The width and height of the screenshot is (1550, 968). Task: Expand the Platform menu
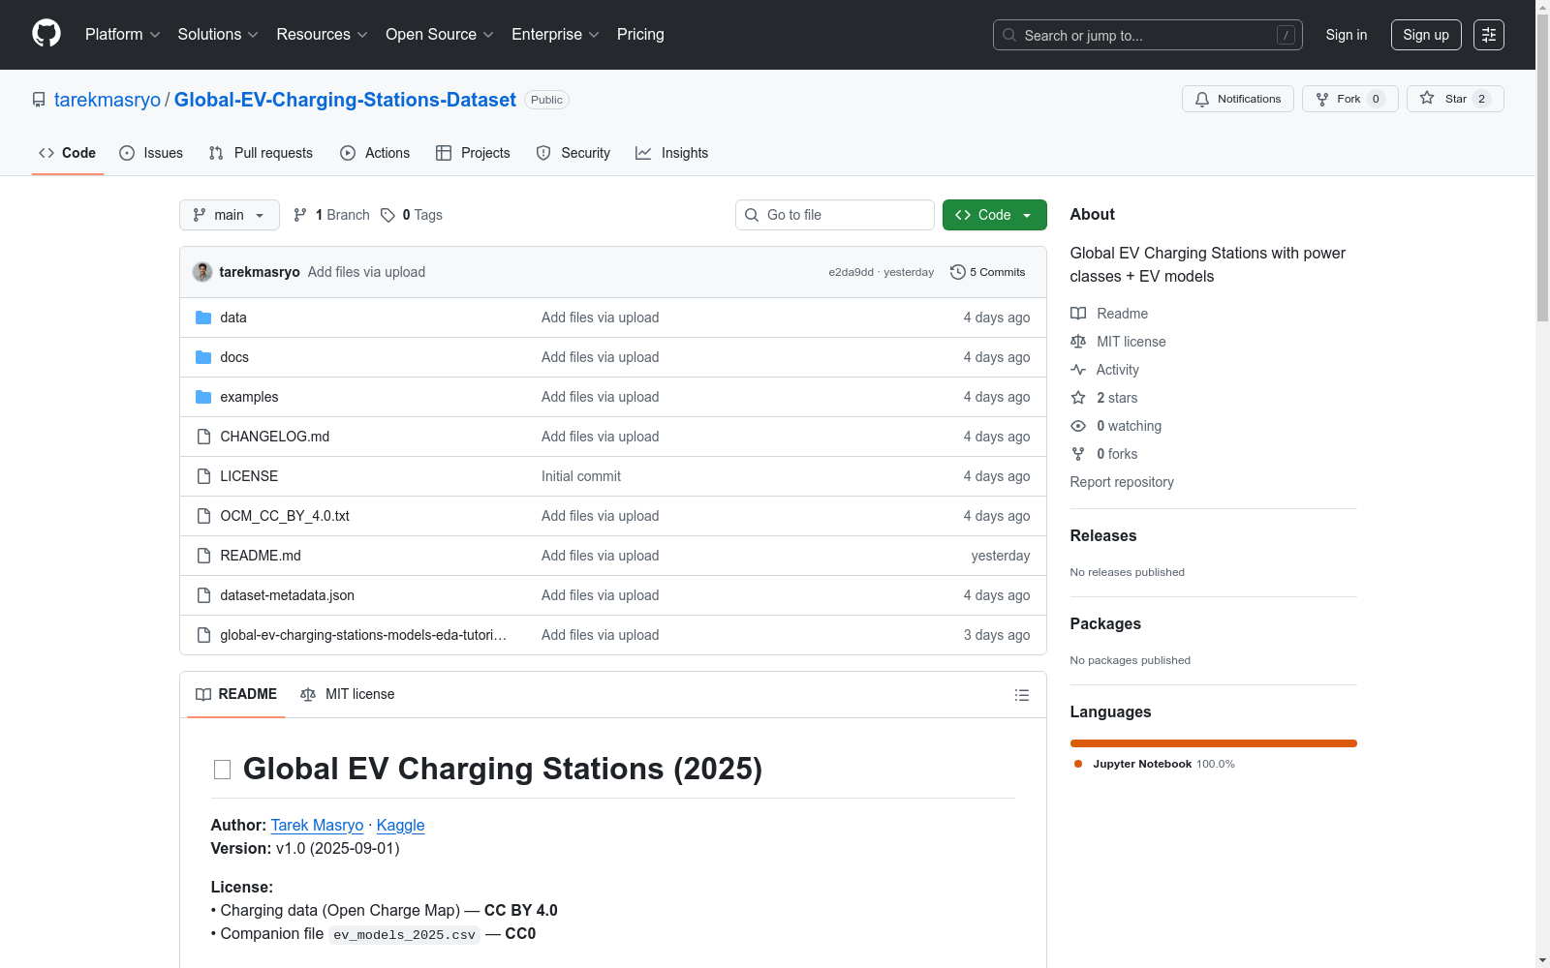pyautogui.click(x=122, y=35)
